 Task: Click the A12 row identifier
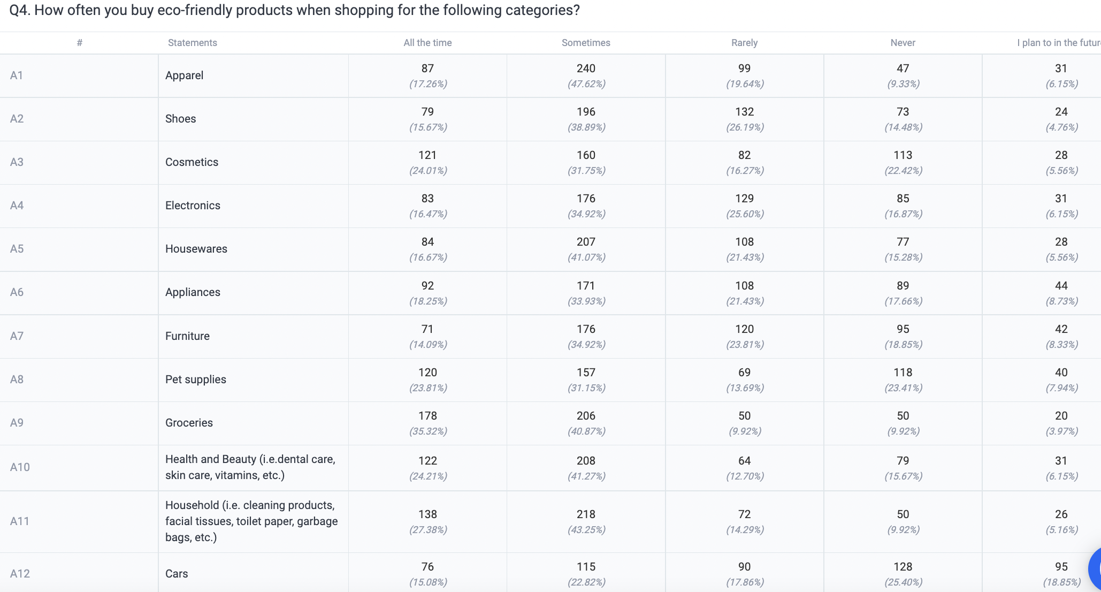[20, 574]
